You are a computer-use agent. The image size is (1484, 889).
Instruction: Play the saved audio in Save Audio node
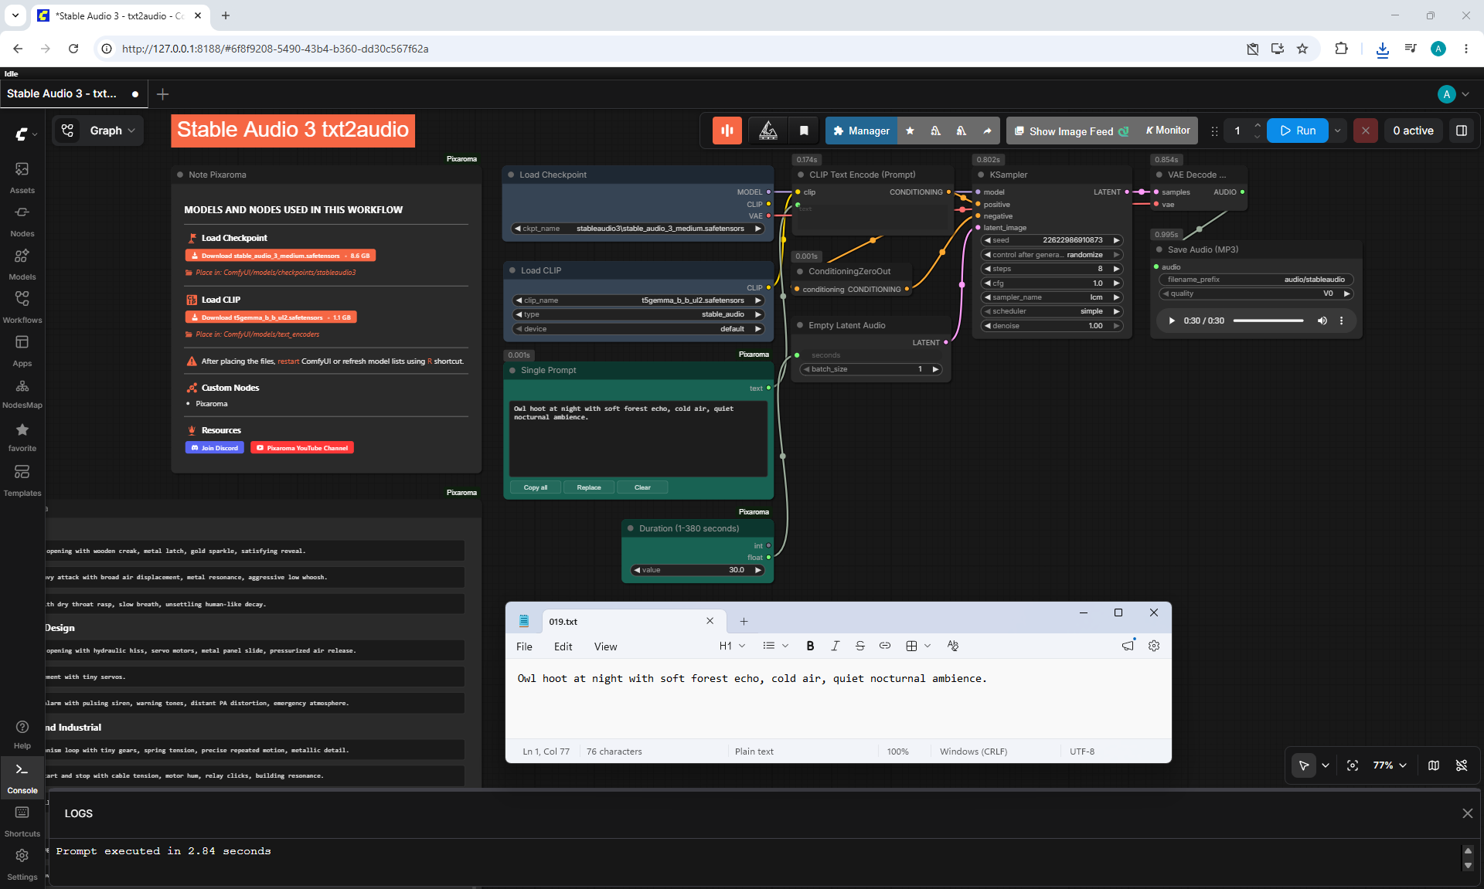click(x=1172, y=321)
